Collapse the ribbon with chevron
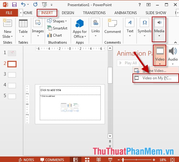The width and height of the screenshot is (179, 162). (x=175, y=42)
